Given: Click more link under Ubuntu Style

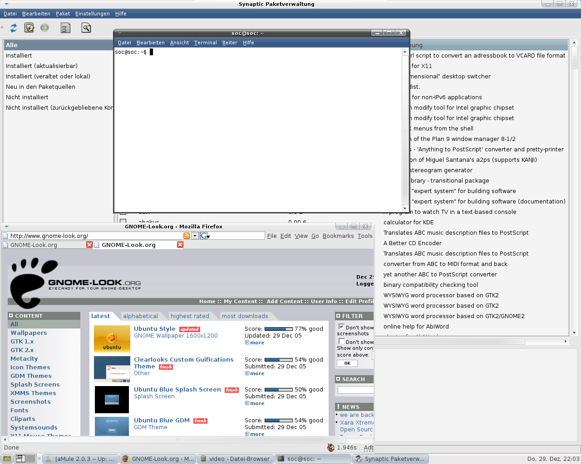Looking at the screenshot, I should (x=255, y=343).
